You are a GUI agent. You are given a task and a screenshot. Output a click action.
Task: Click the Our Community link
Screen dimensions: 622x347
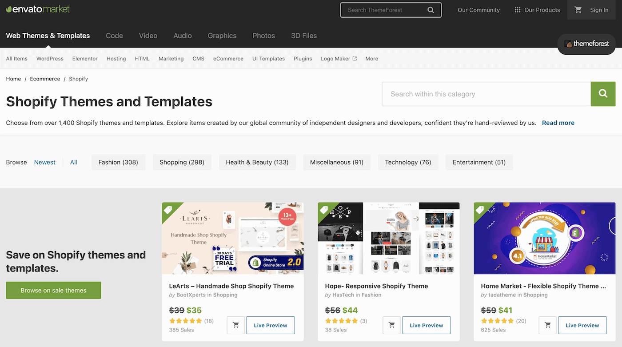tap(478, 10)
